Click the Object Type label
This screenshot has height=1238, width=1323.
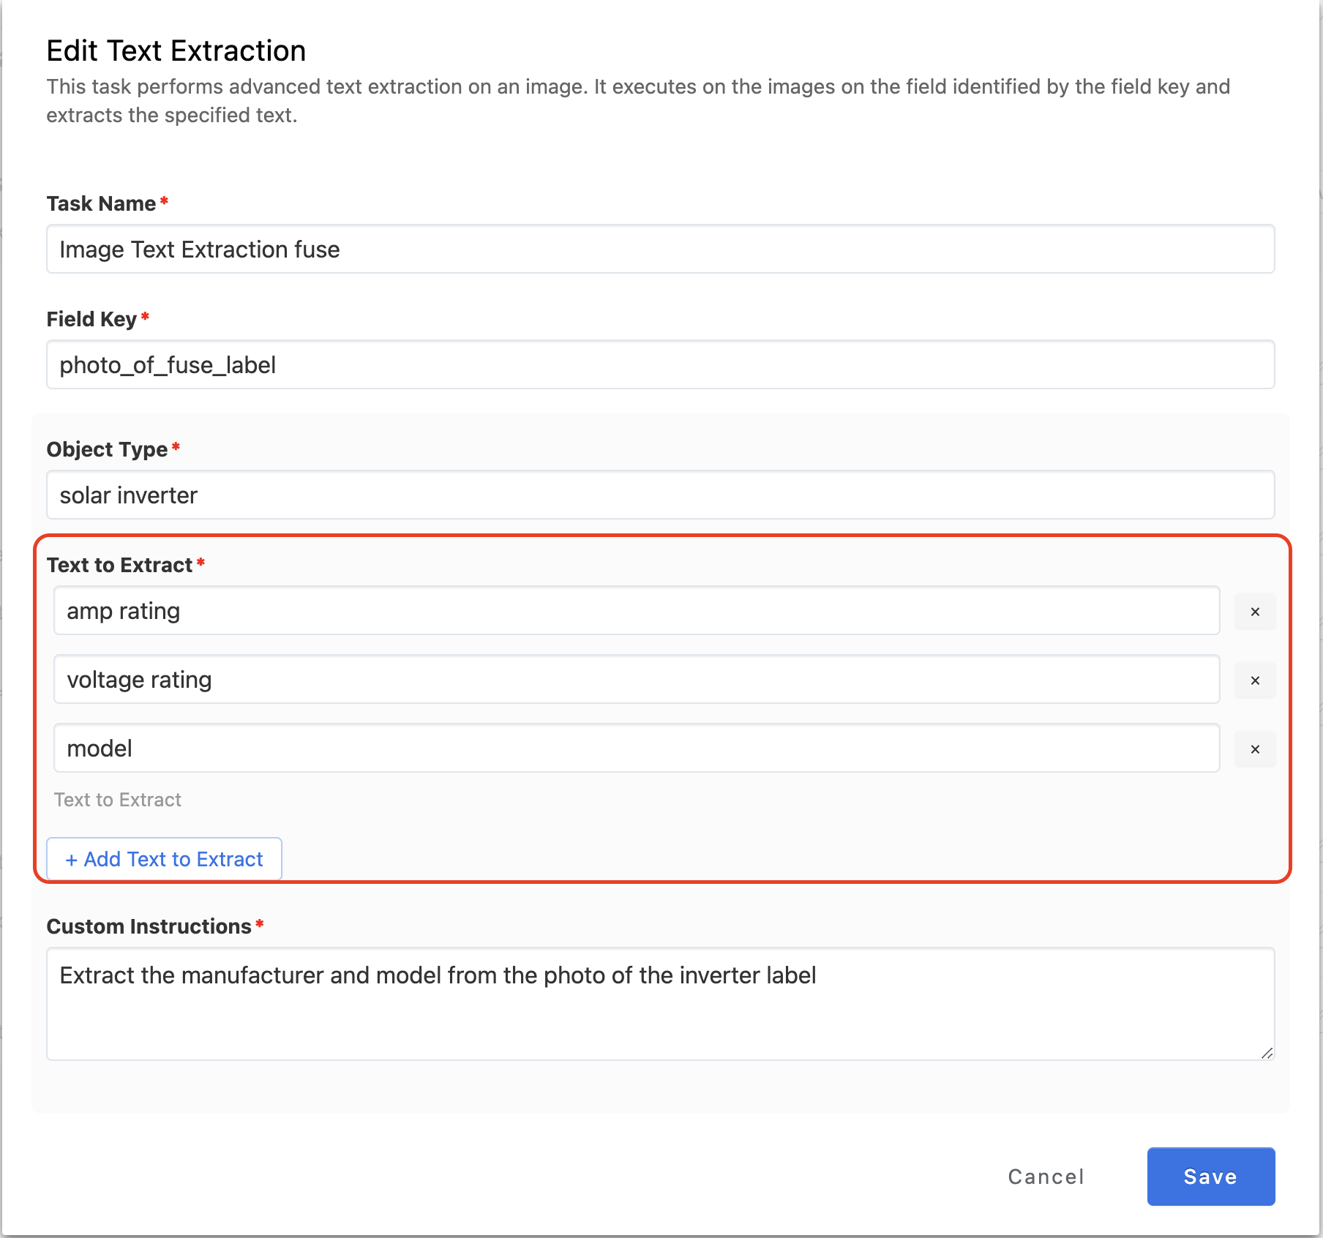point(107,449)
